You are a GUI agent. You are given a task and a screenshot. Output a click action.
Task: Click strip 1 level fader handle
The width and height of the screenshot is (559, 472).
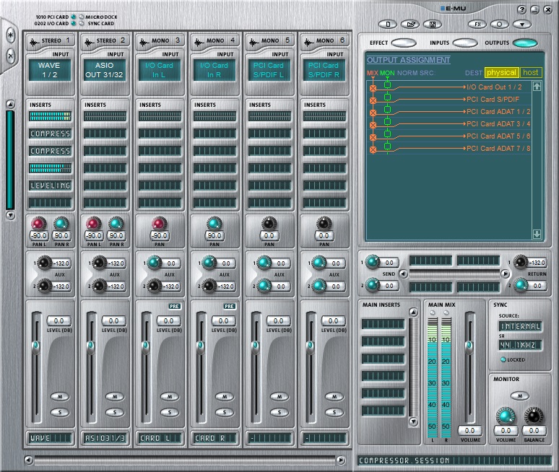(36, 346)
